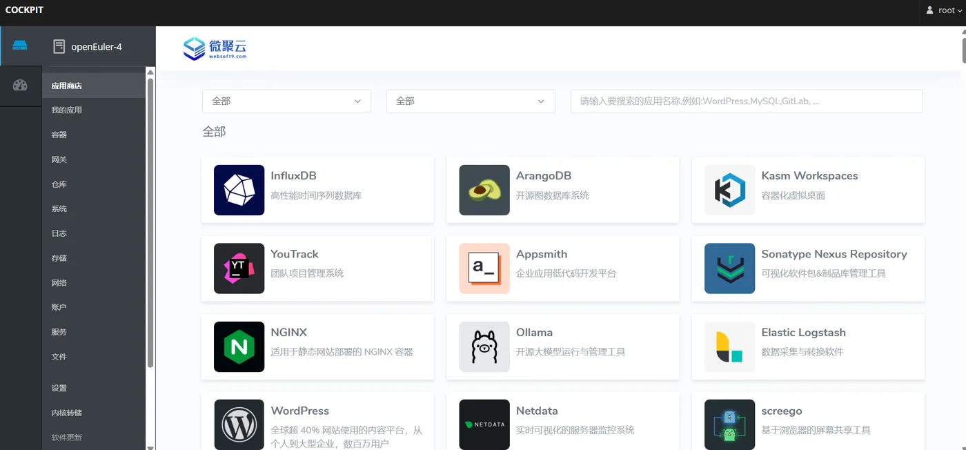Click the InfluxDB title text
Screen dimensions: 966x450
click(293, 176)
